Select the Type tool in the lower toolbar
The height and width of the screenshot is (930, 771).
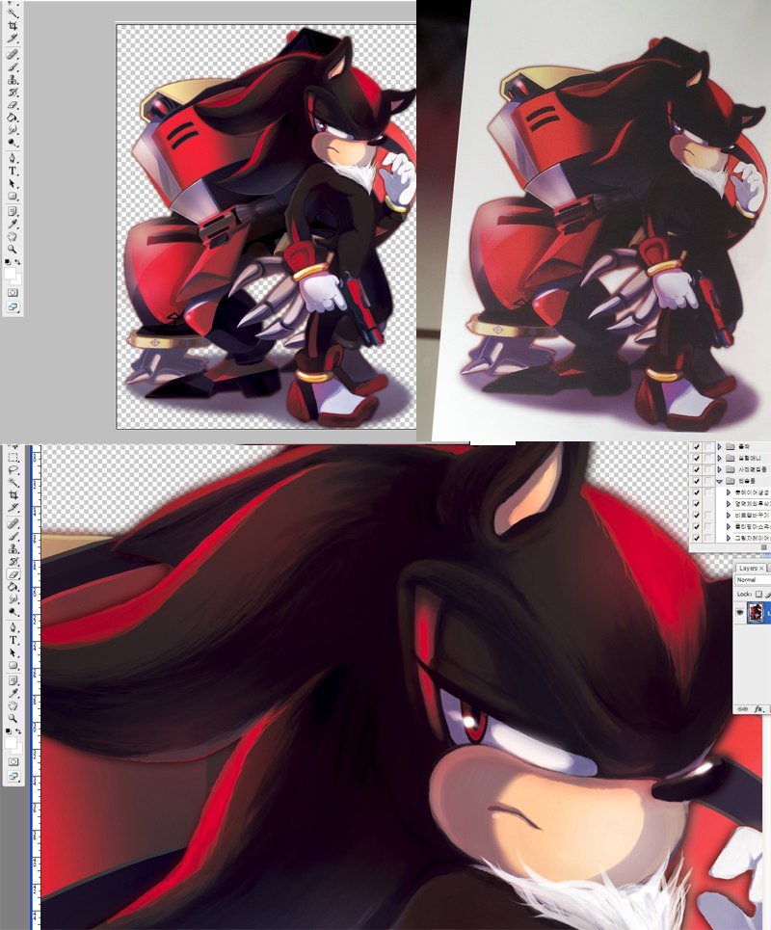click(13, 640)
